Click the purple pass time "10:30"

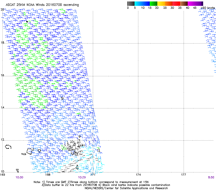pyautogui.click(x=19, y=177)
